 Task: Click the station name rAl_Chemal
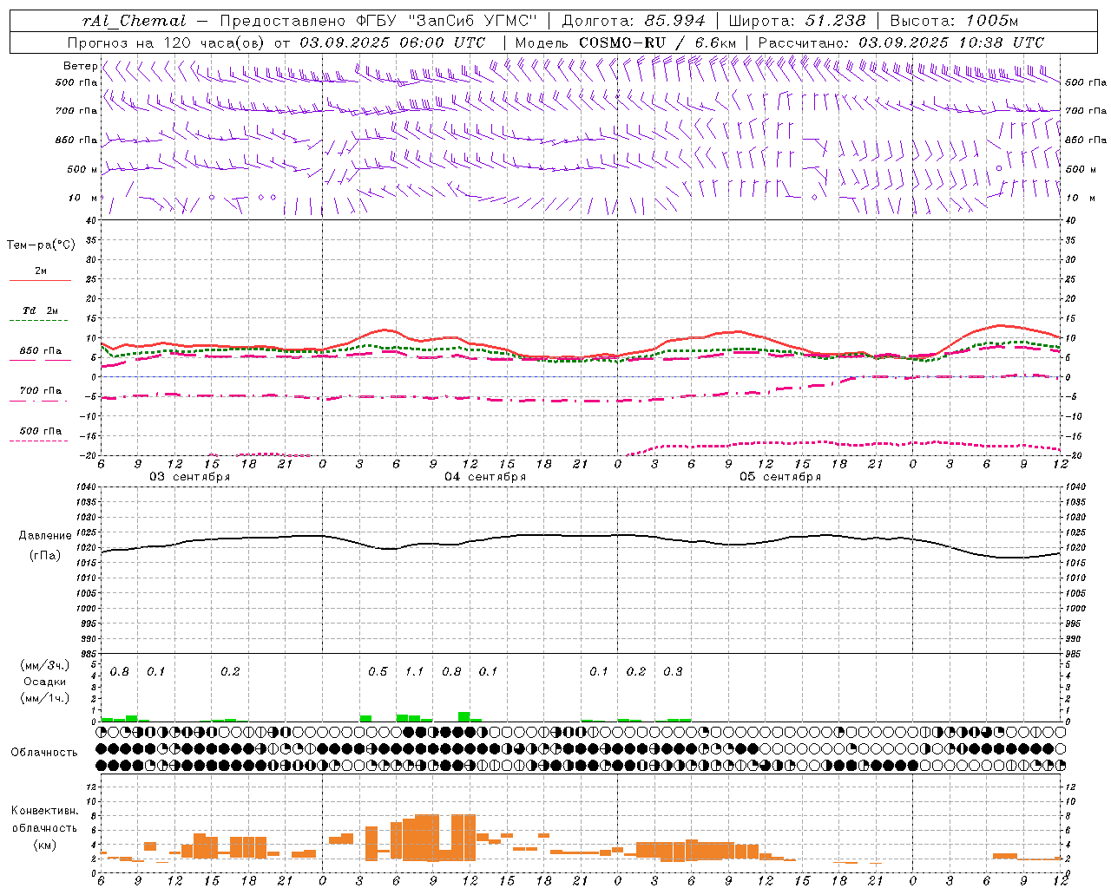(135, 21)
